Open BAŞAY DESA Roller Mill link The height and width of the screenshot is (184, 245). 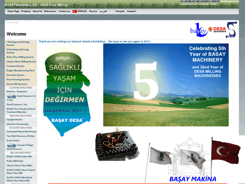click(21, 157)
